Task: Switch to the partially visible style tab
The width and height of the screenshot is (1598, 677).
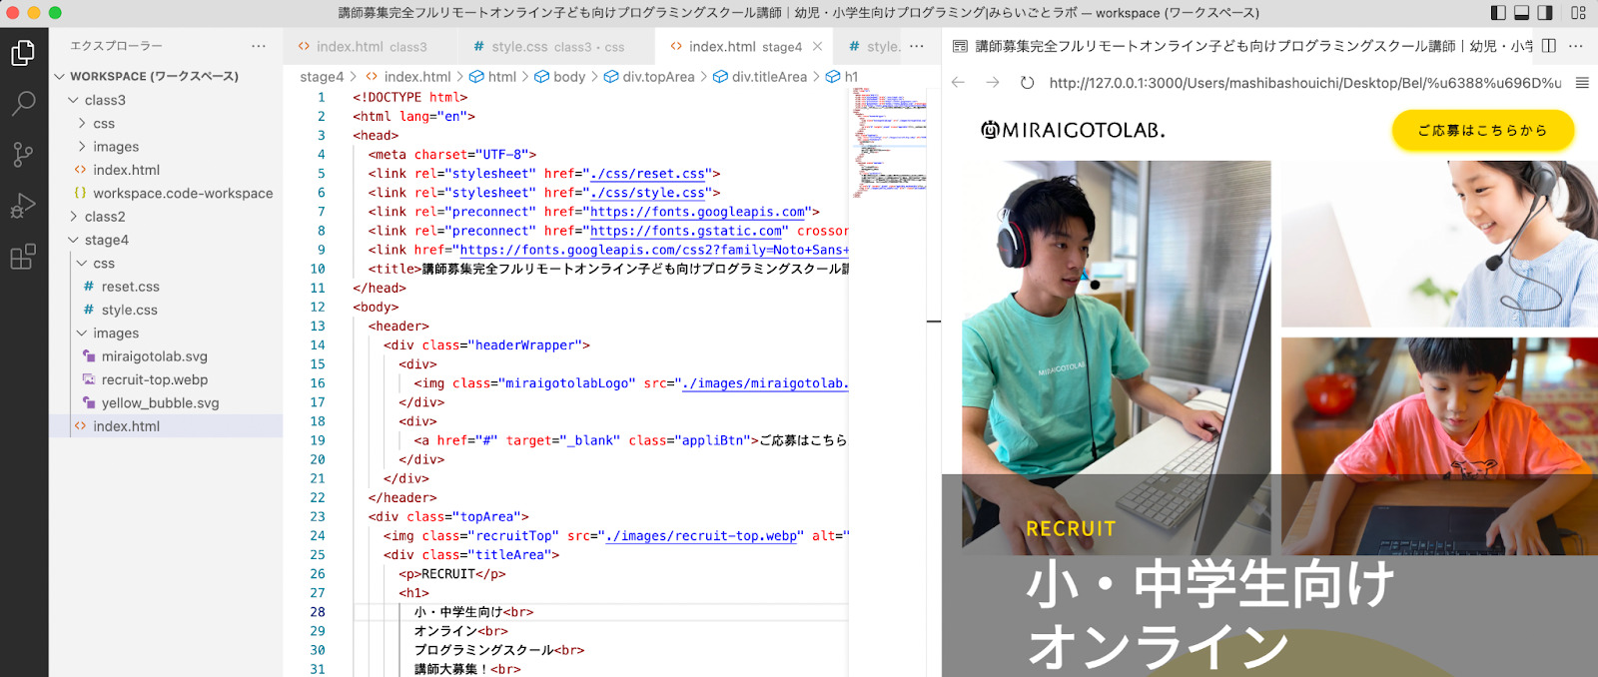Action: point(874,46)
